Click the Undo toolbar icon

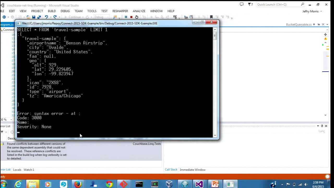point(46,17)
